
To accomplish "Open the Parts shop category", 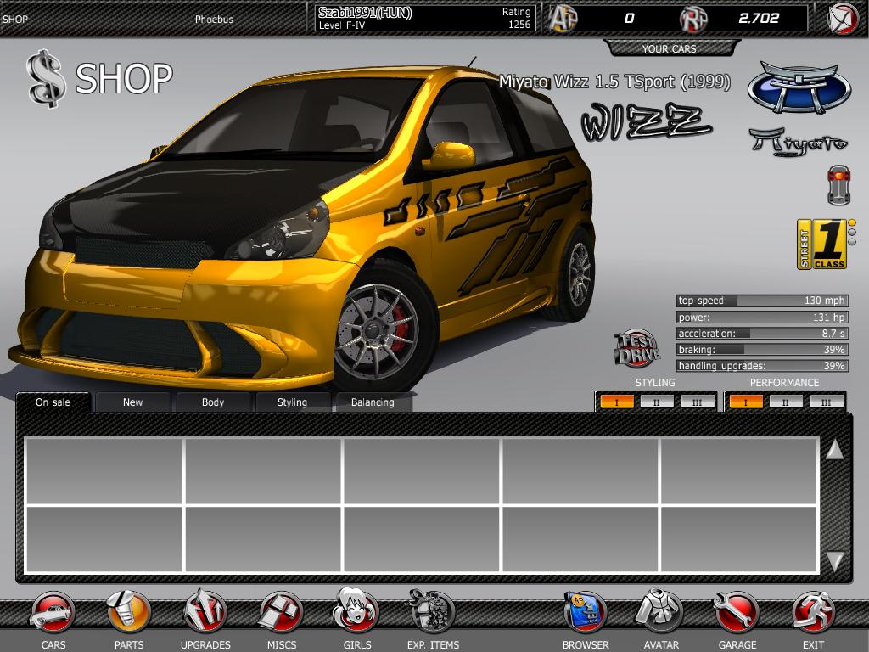I will (x=129, y=613).
